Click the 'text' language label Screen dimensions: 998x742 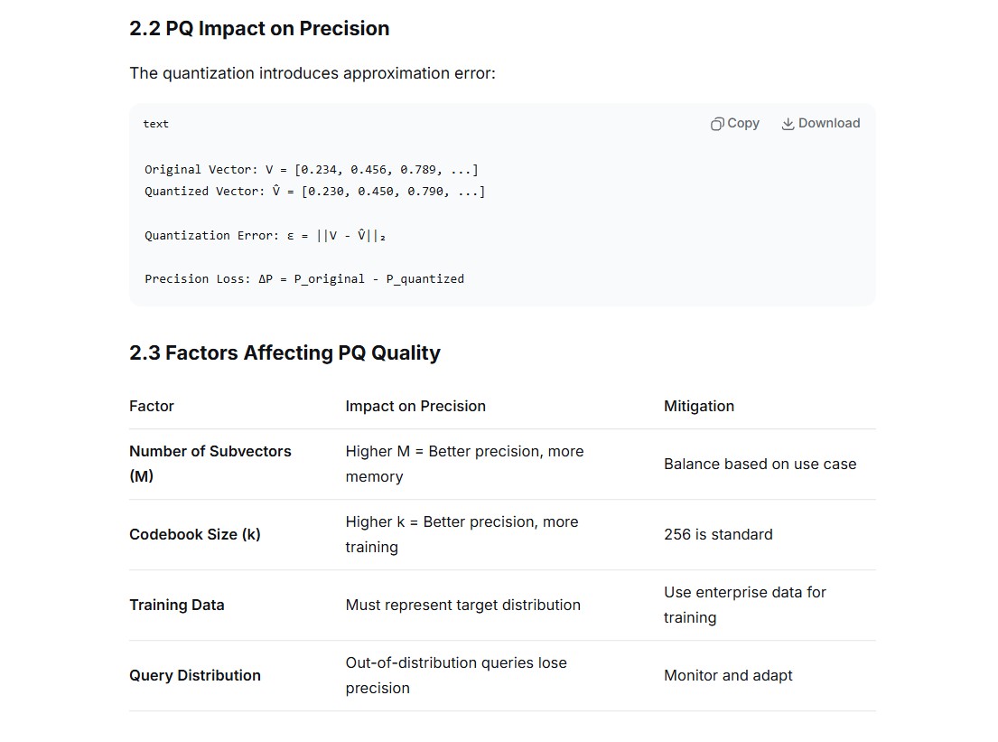(156, 124)
